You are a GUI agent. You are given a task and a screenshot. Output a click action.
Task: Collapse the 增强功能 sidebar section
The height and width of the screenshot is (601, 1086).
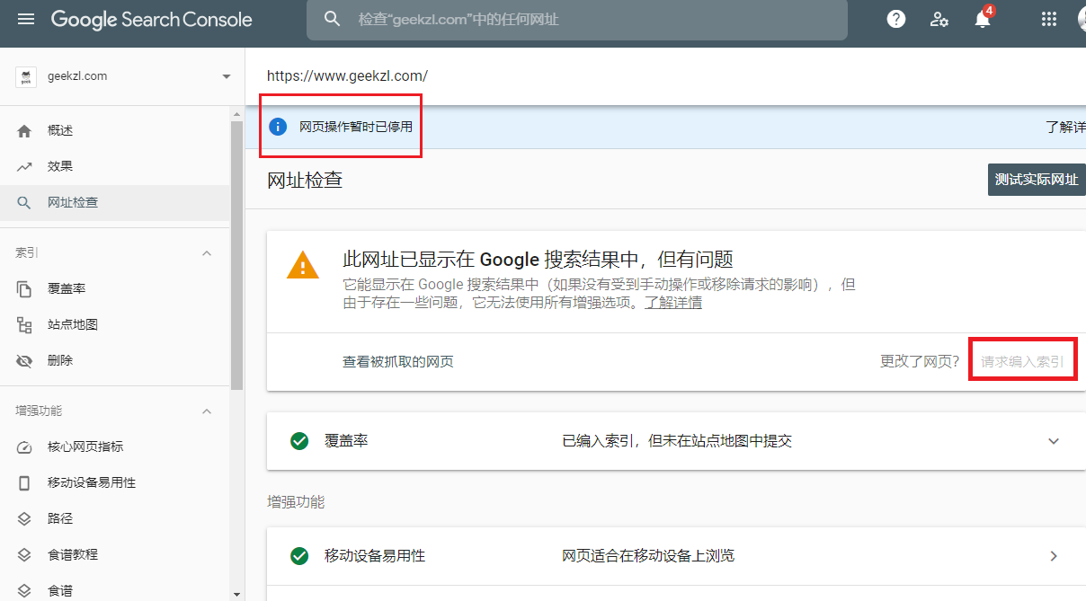(206, 411)
